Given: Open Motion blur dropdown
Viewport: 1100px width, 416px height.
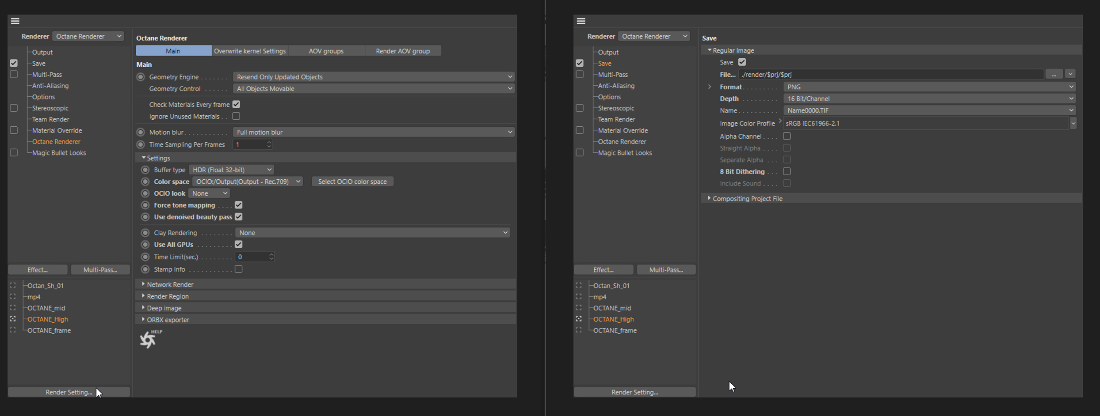Looking at the screenshot, I should (x=374, y=132).
